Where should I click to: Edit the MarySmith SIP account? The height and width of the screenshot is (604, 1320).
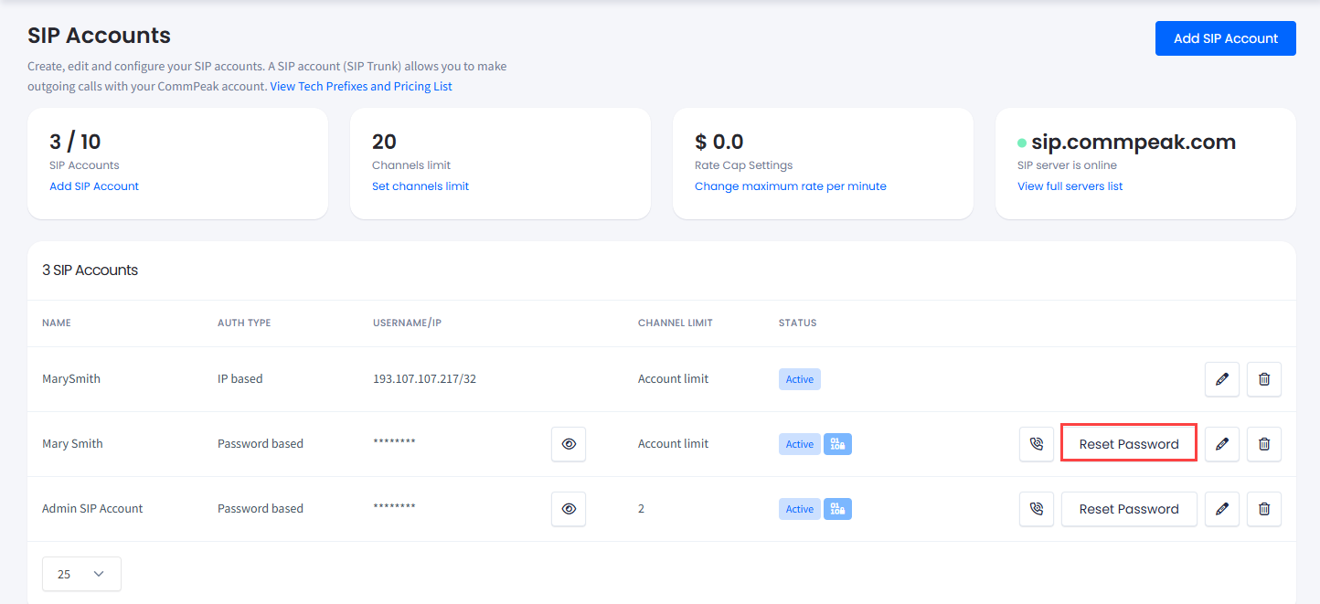(1221, 378)
